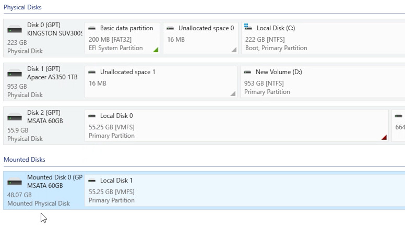Click the Local Disk (C:) Windows icon

pos(248,27)
